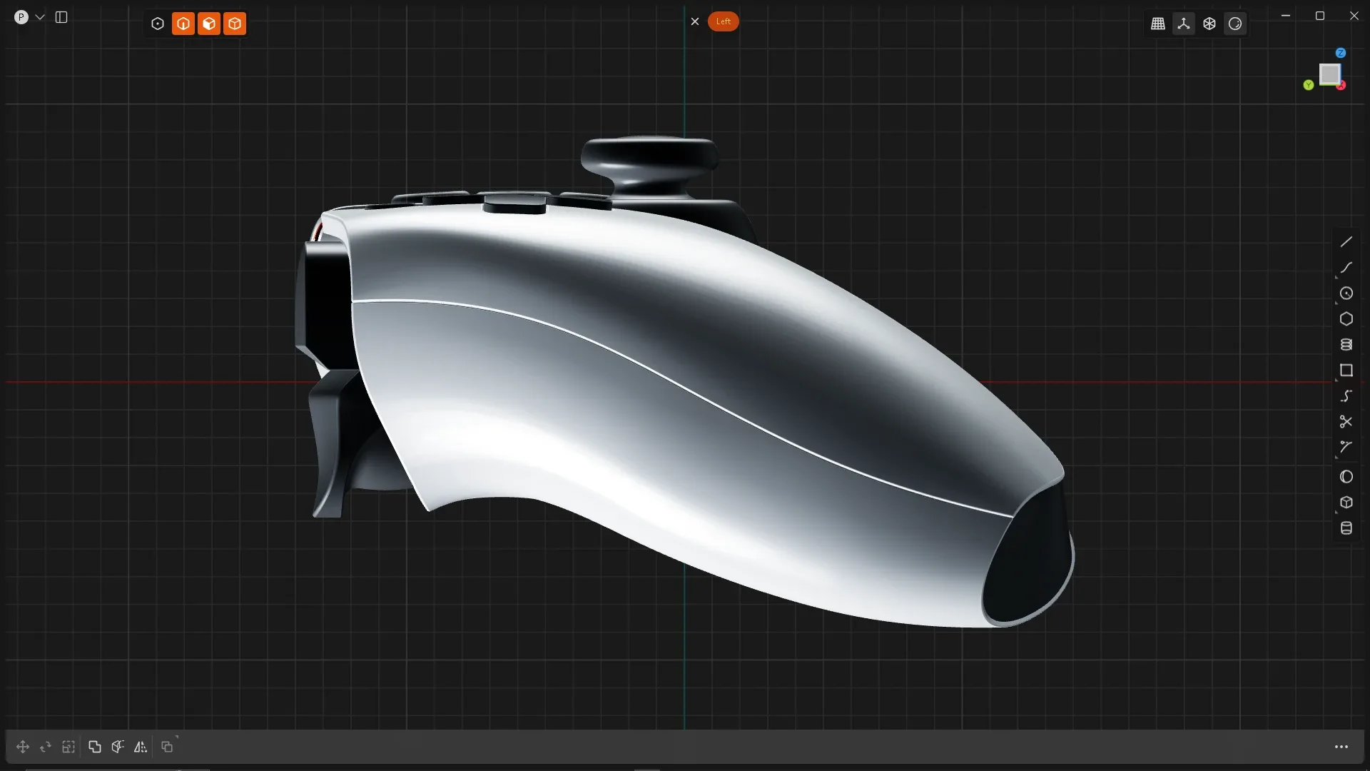Toggle control-point selection mode
The width and height of the screenshot is (1370, 771).
[x=158, y=24]
